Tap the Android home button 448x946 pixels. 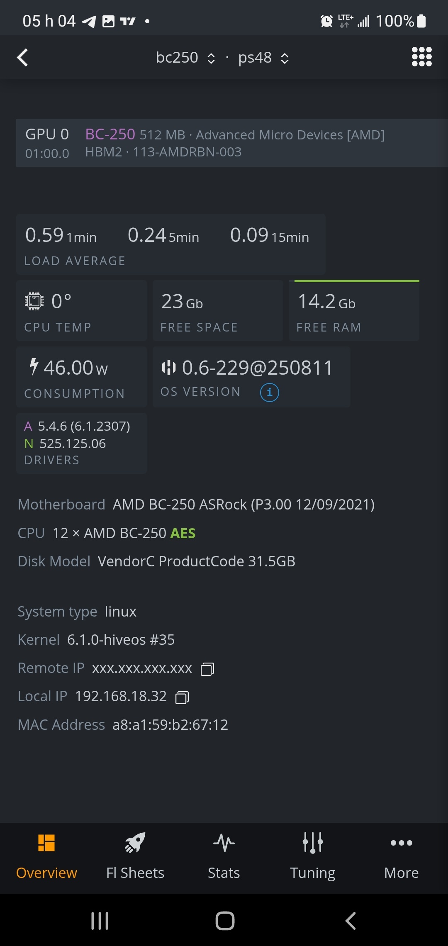pos(225,921)
